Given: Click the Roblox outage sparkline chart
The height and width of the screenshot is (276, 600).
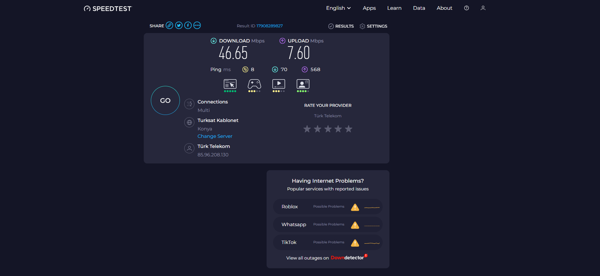Looking at the screenshot, I should pyautogui.click(x=372, y=207).
